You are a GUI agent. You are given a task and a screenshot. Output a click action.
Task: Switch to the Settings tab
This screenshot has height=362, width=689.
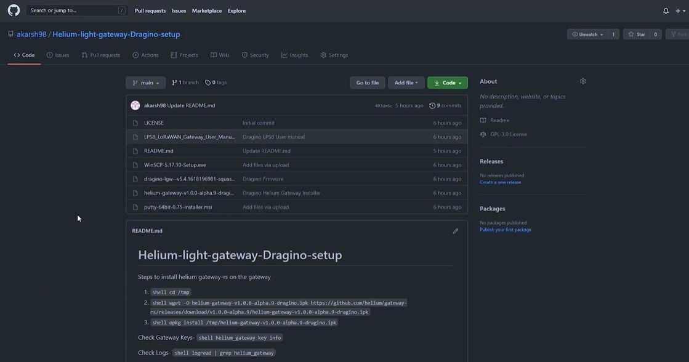(x=334, y=55)
